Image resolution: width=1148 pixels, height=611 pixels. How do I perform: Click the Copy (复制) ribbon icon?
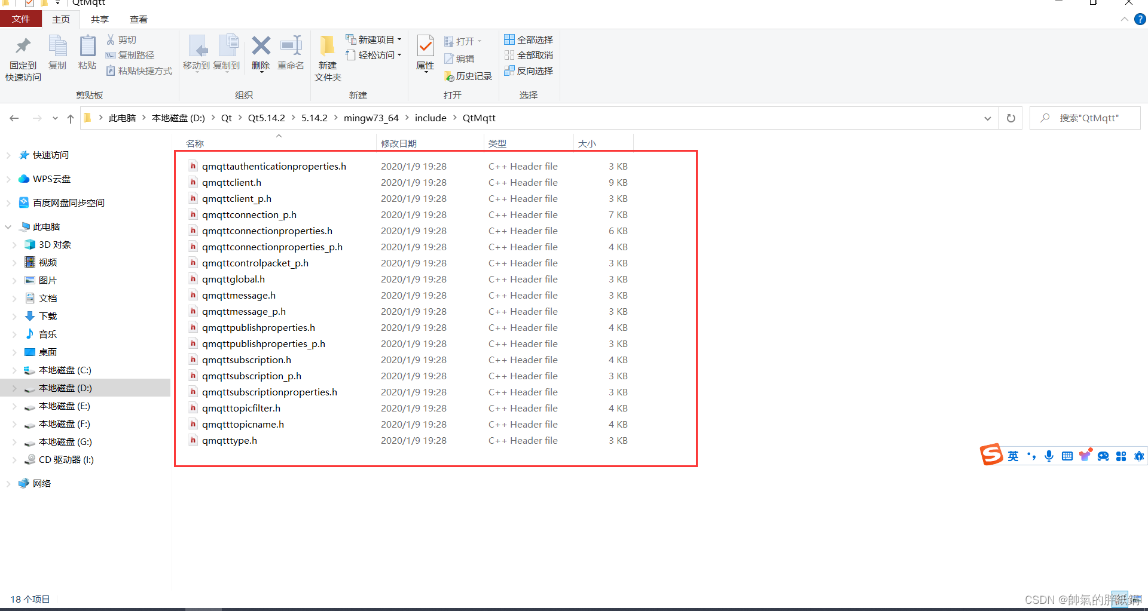57,46
